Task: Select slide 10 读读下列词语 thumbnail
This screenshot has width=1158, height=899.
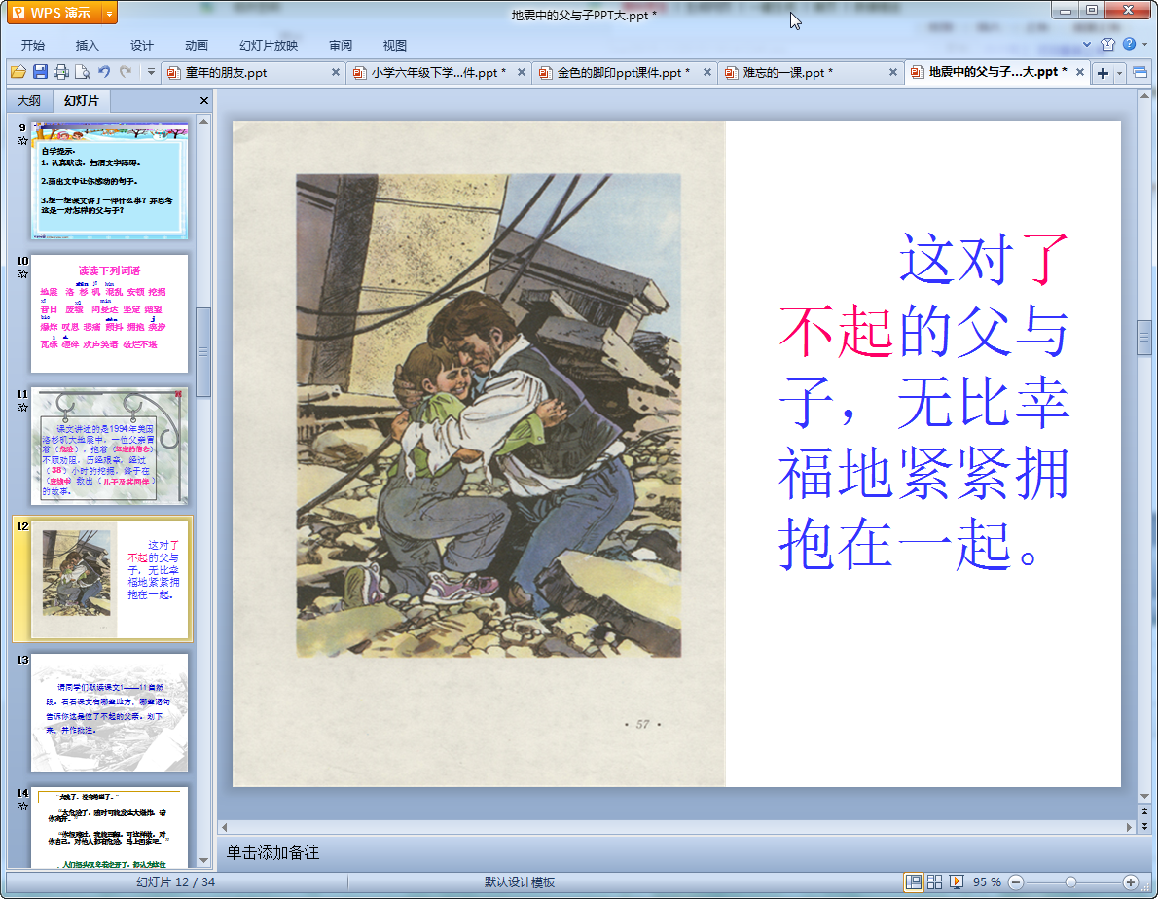Action: (x=109, y=313)
